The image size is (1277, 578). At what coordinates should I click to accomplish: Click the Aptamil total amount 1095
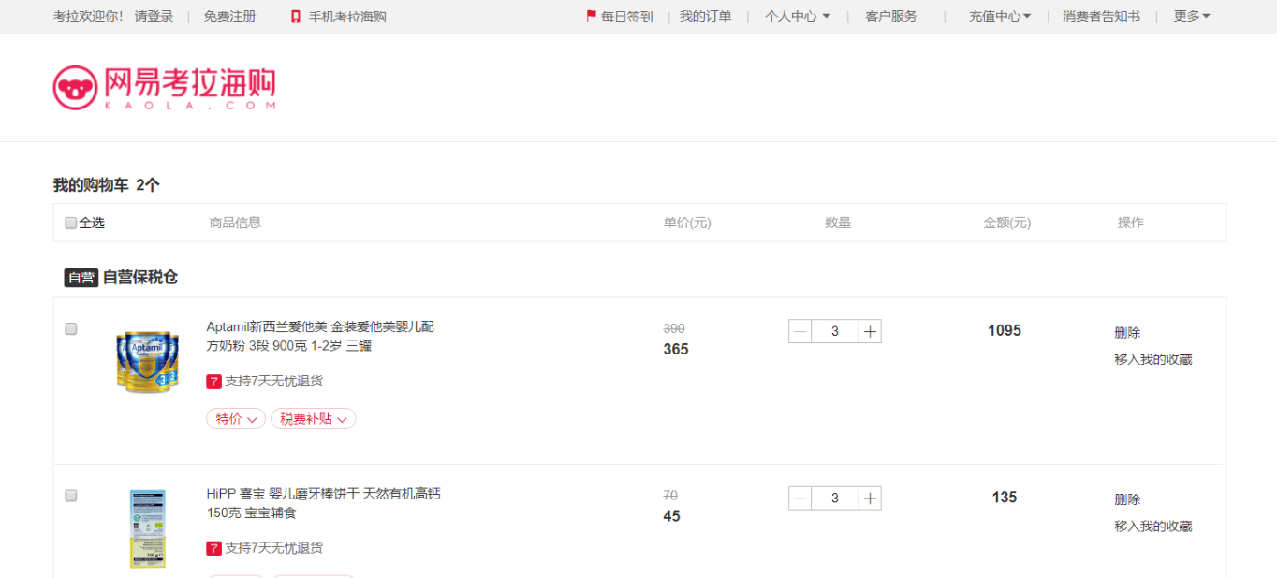pos(1005,331)
